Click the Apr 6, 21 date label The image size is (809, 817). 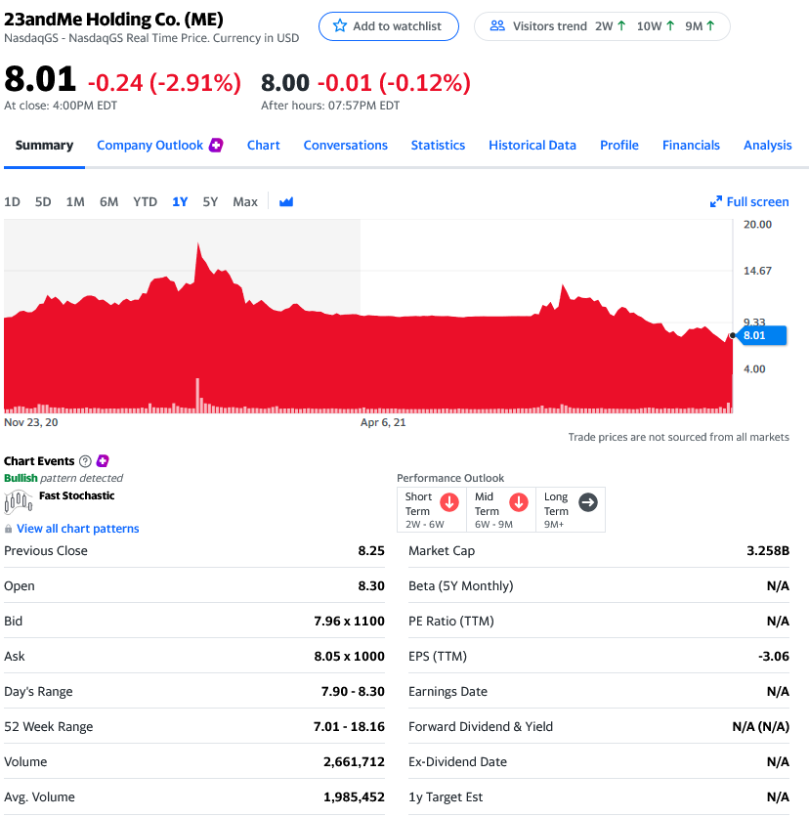pyautogui.click(x=383, y=422)
